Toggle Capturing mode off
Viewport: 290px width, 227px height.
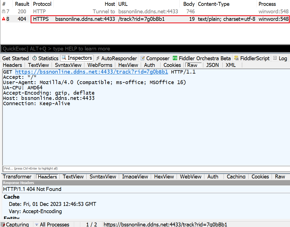[x=17, y=224]
